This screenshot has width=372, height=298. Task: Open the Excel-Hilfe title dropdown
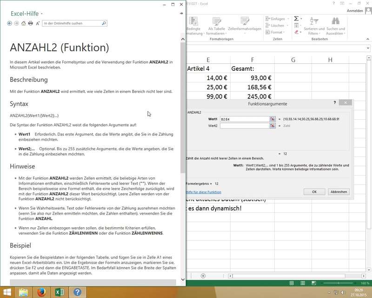[x=42, y=14]
